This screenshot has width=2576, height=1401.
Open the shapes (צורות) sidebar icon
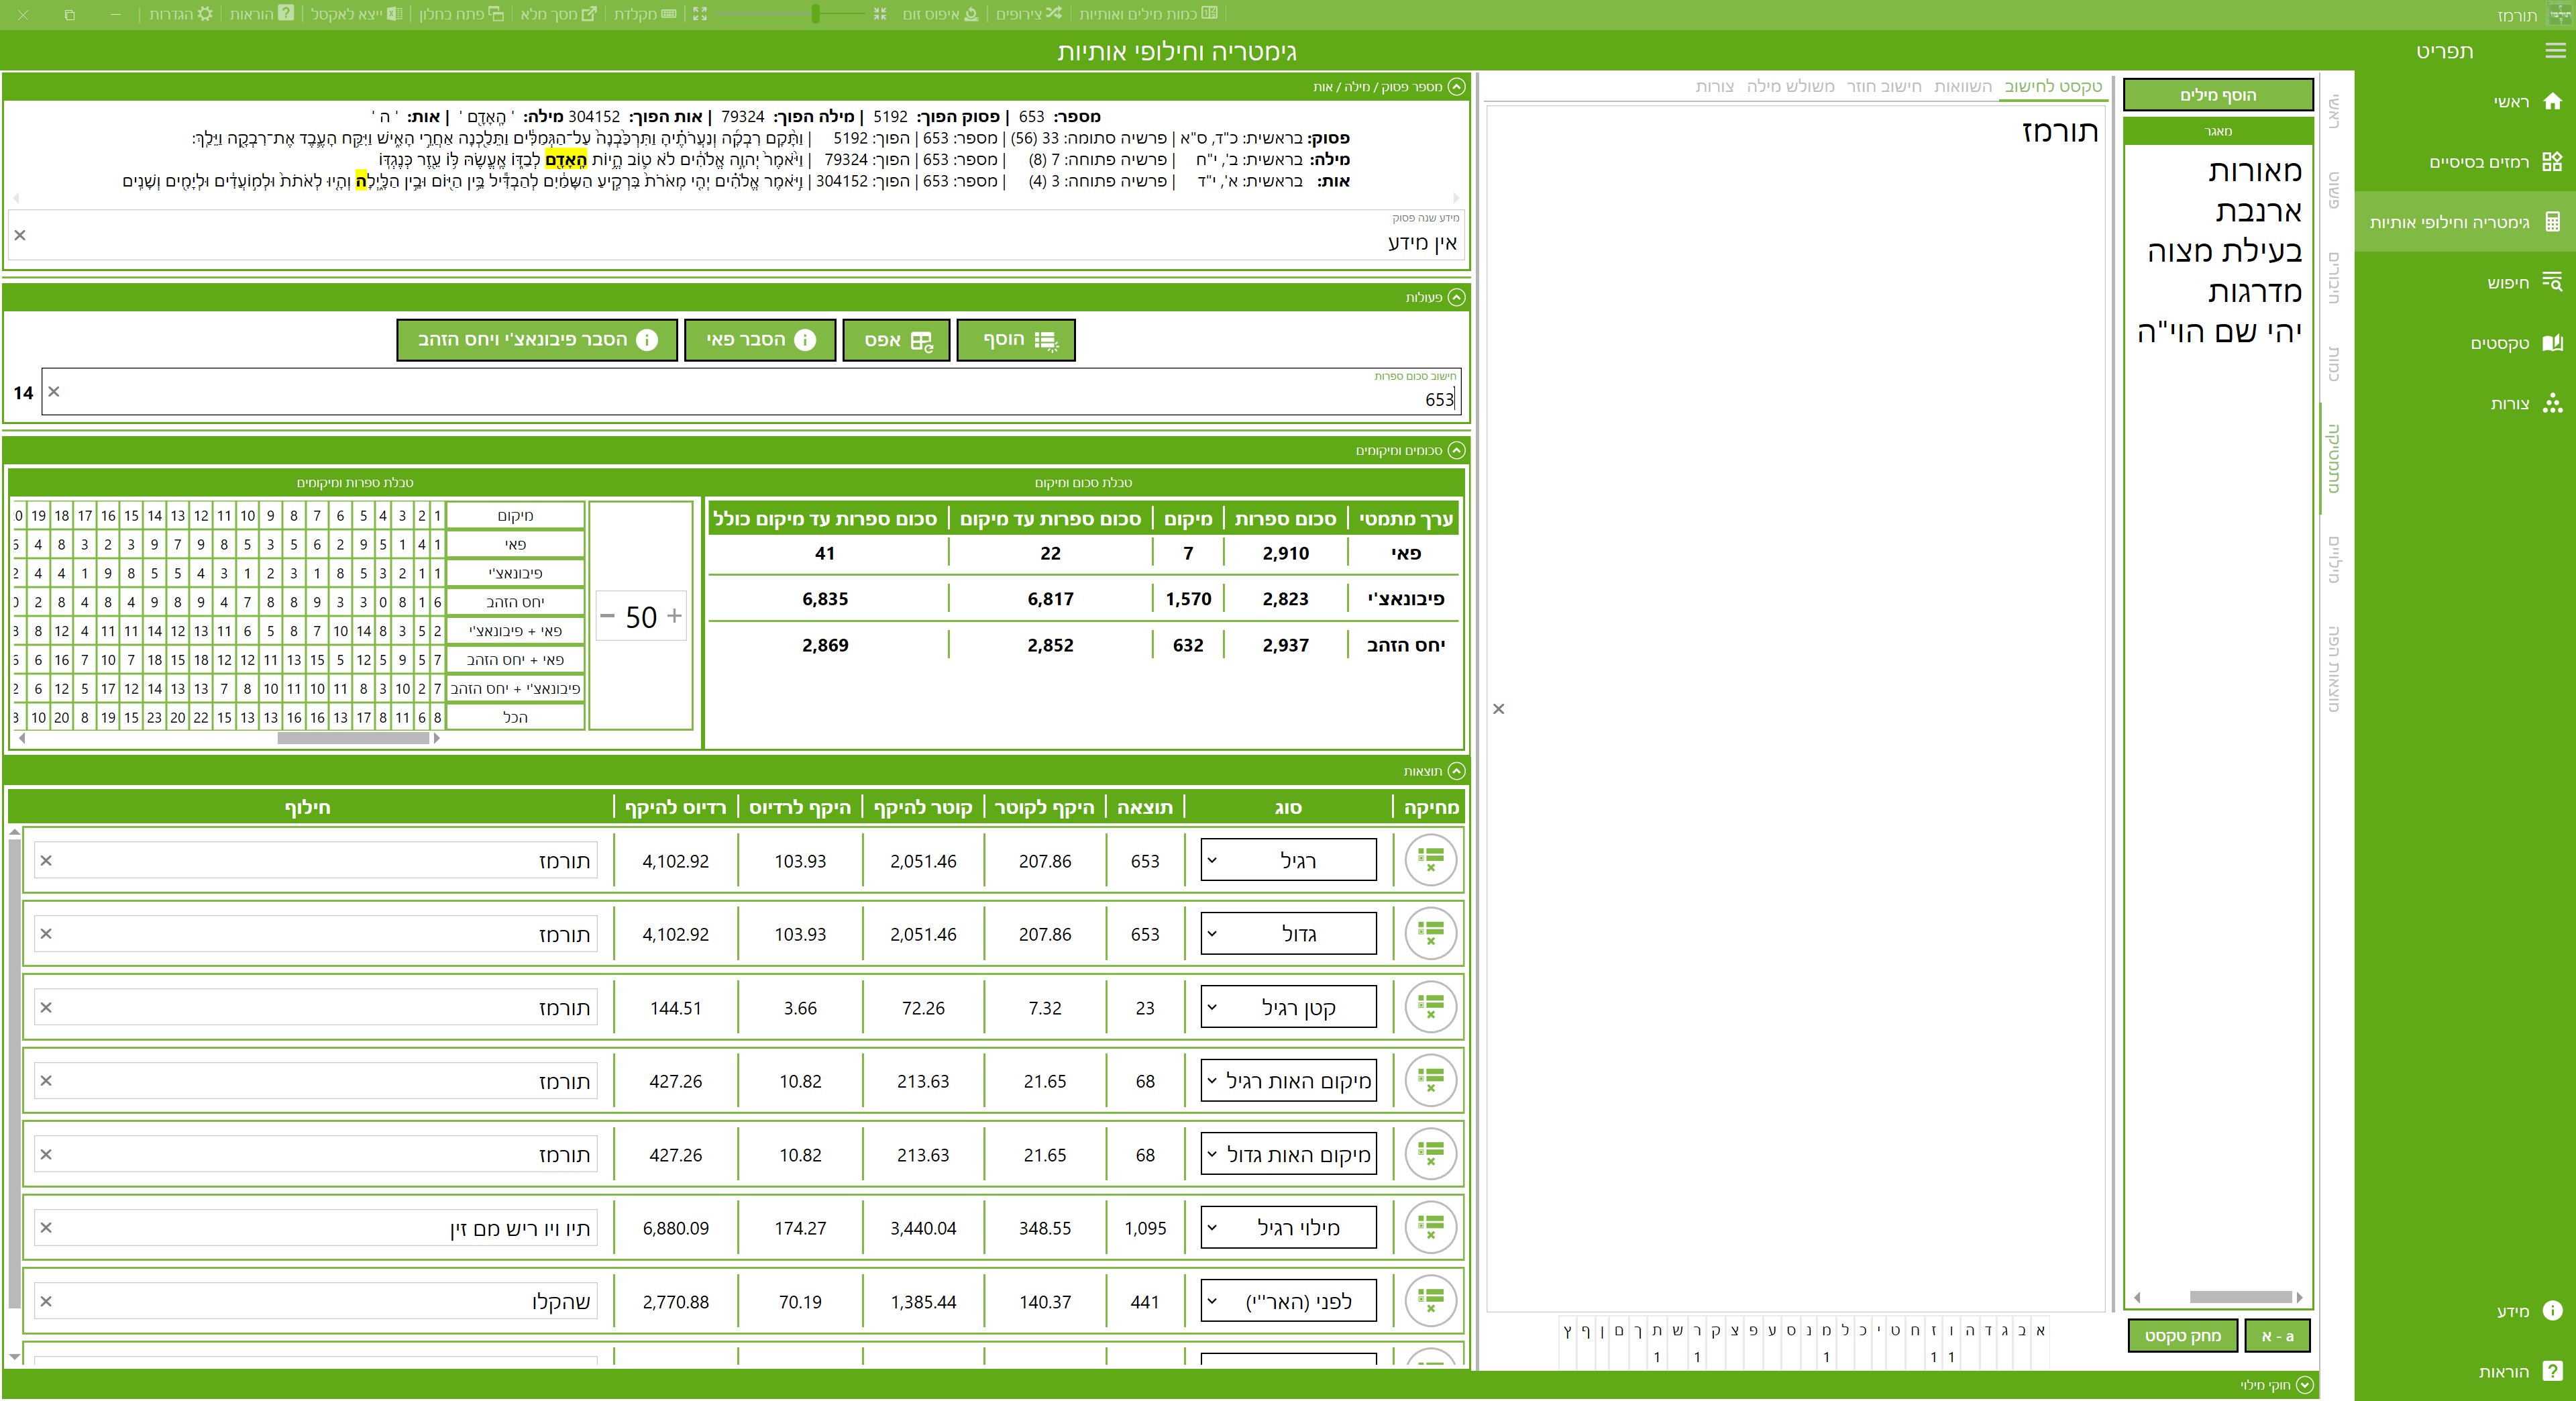(x=2552, y=403)
